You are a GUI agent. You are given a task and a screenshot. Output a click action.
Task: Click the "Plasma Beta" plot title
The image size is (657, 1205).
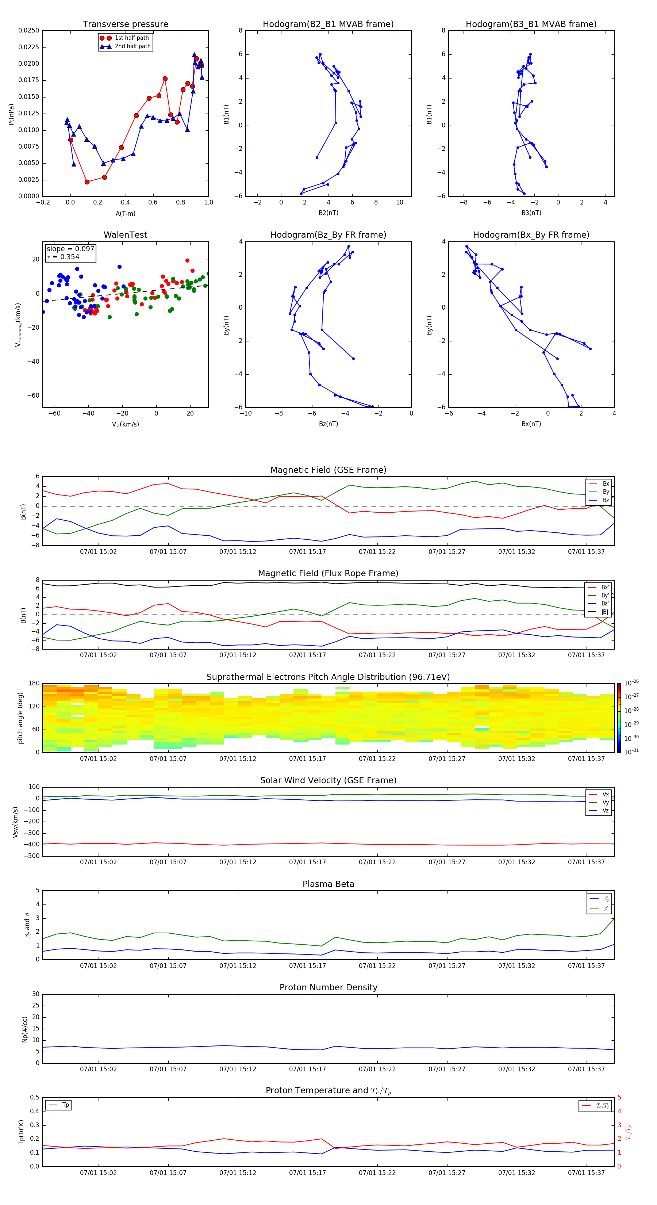(x=328, y=884)
